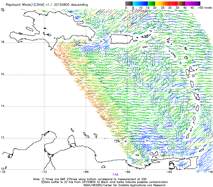
Task: Click the '-66' longitude axis label
Action: 128,172
